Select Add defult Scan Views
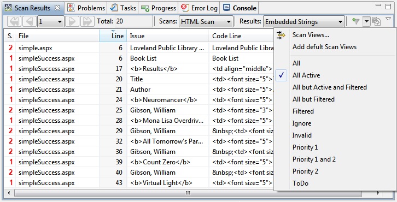 click(x=324, y=47)
